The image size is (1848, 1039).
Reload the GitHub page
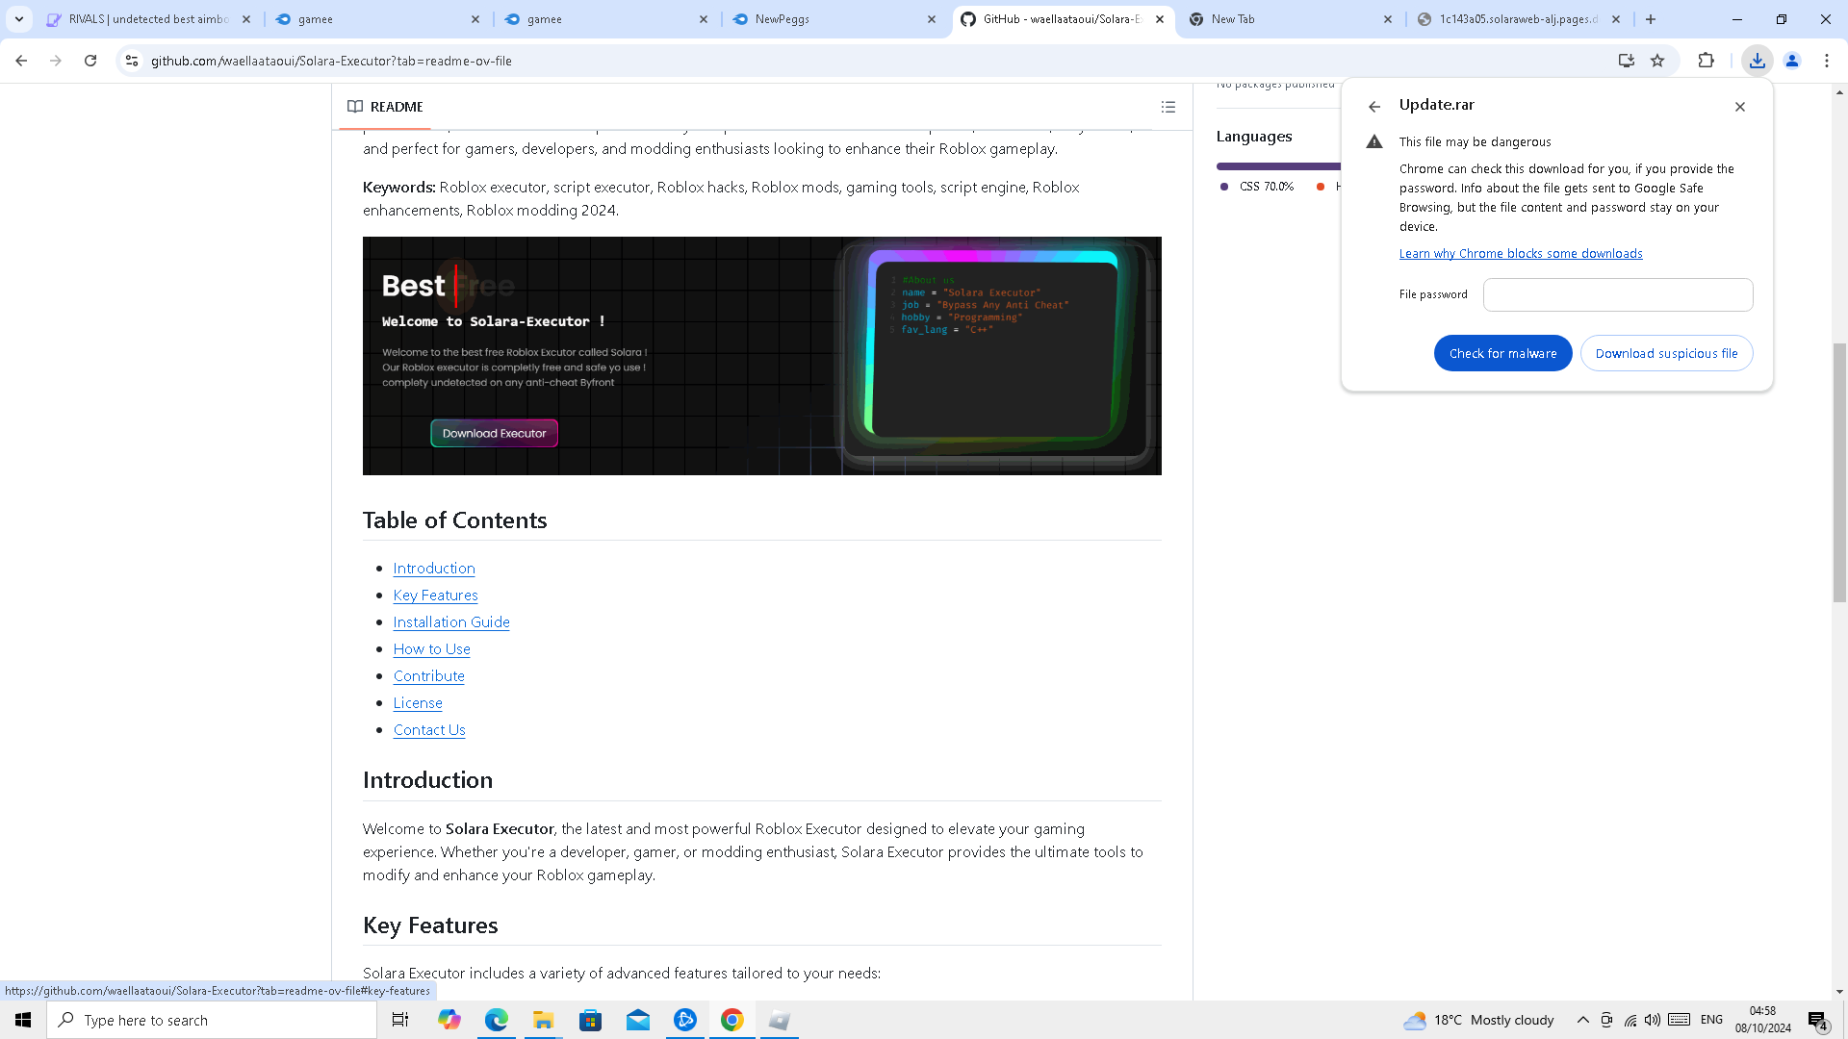coord(90,61)
